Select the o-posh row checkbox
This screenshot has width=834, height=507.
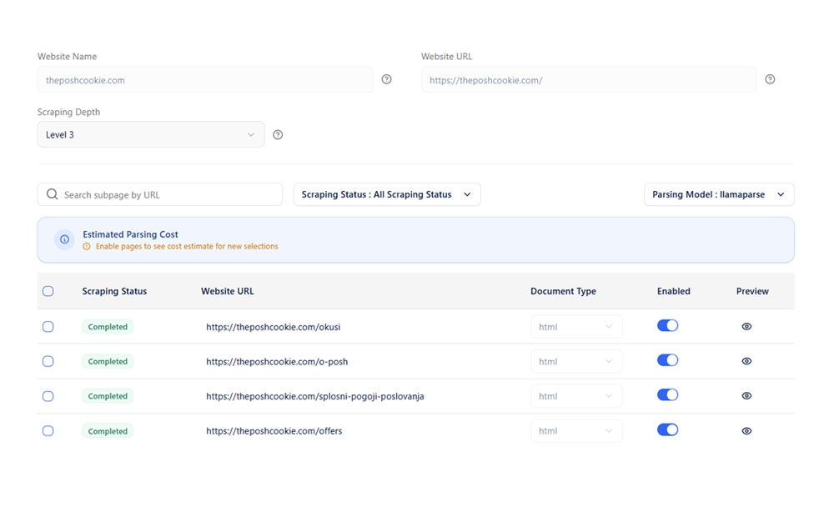point(48,361)
